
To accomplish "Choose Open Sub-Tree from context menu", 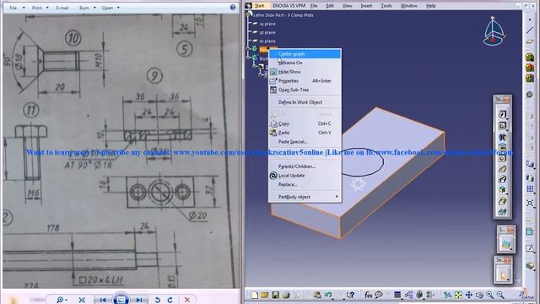I will coord(305,90).
